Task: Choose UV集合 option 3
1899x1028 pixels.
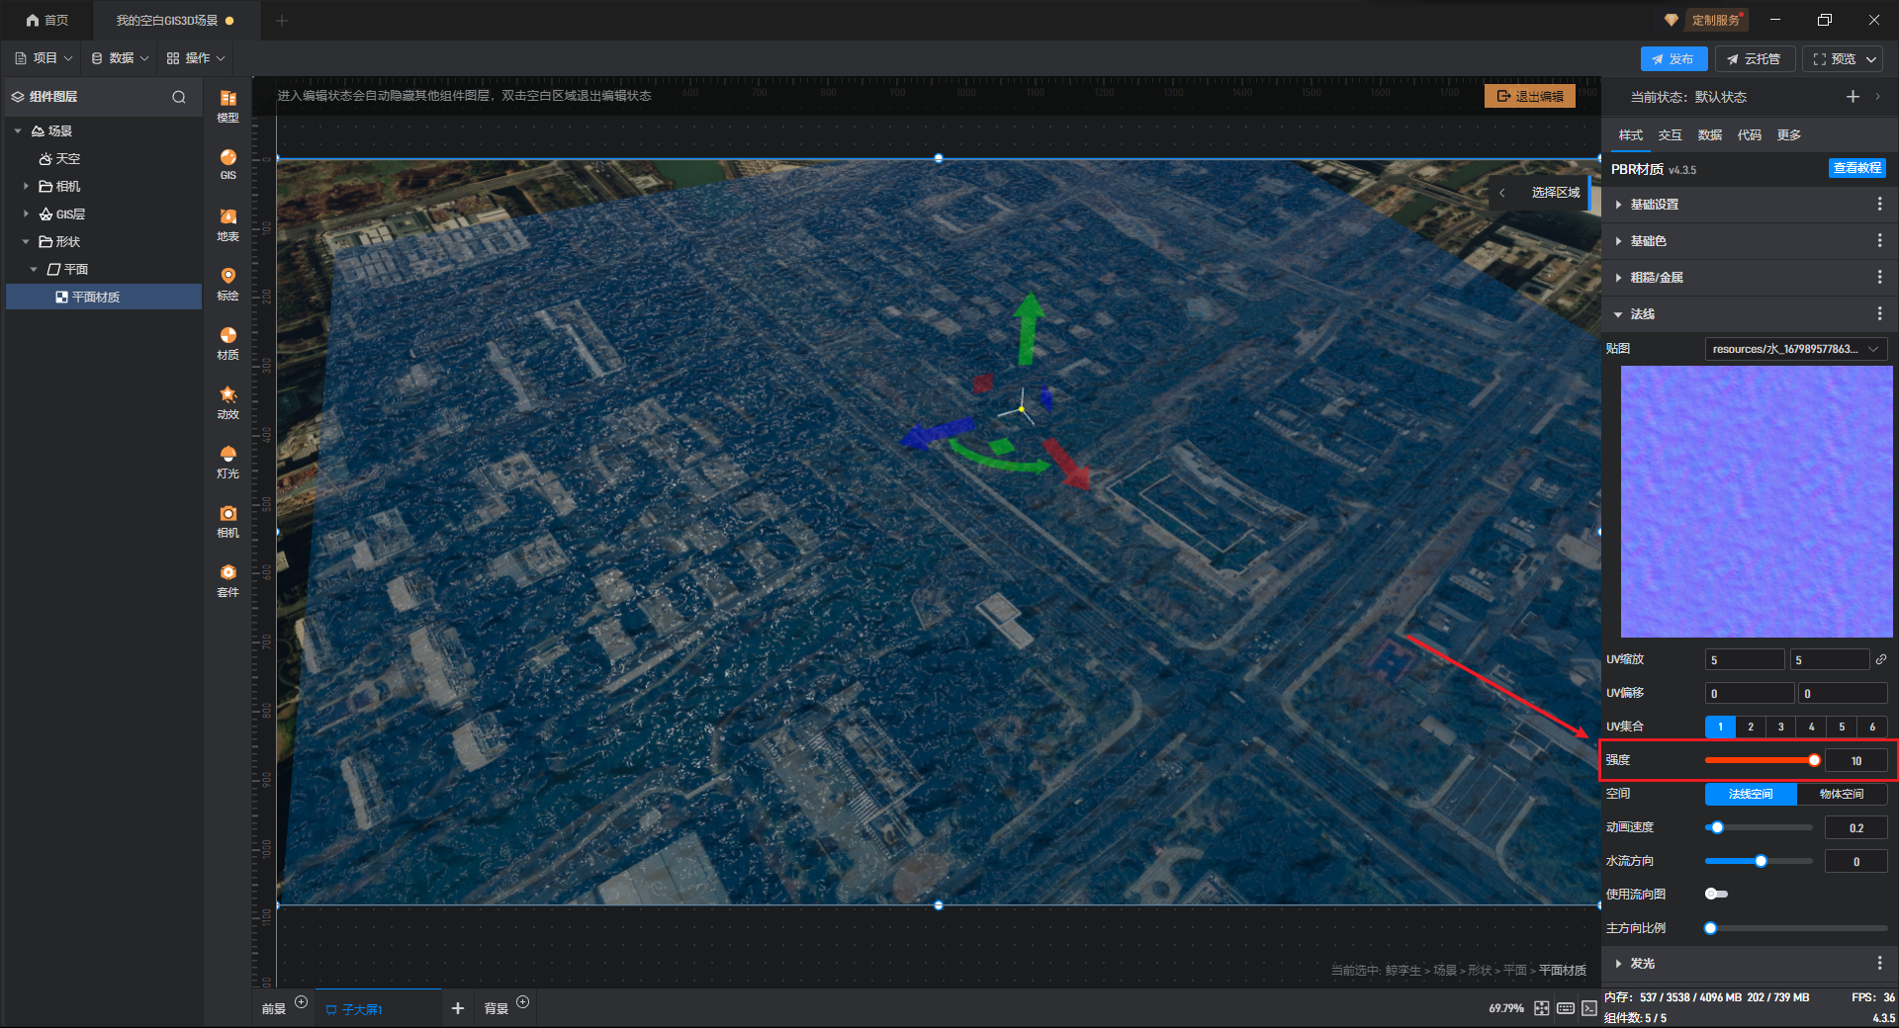Action: (x=1780, y=727)
